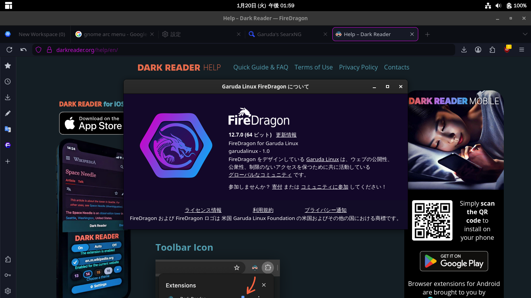Click the DARK READER HELP header logo
This screenshot has width=531, height=298.
pyautogui.click(x=179, y=68)
